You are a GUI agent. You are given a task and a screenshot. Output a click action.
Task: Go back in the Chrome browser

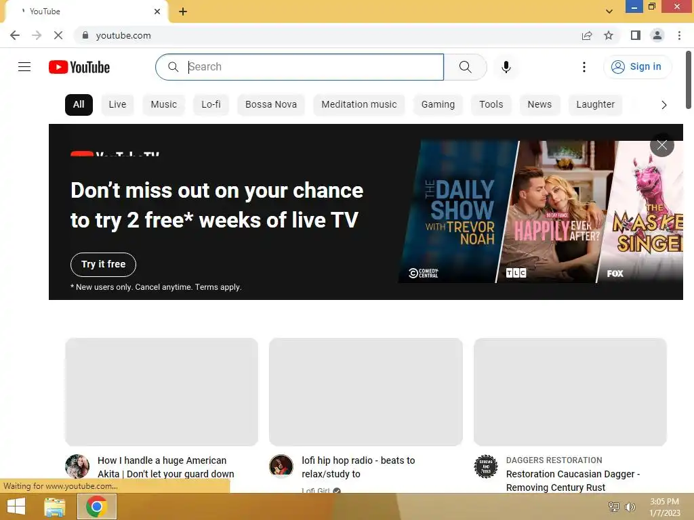(x=15, y=35)
